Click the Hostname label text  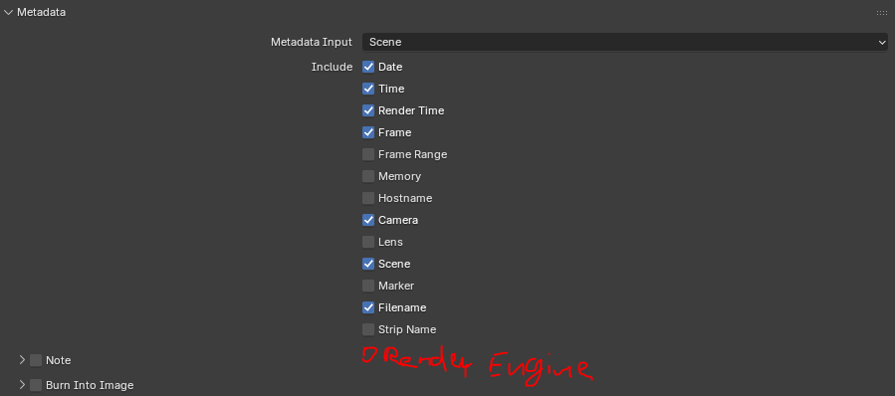pyautogui.click(x=405, y=198)
